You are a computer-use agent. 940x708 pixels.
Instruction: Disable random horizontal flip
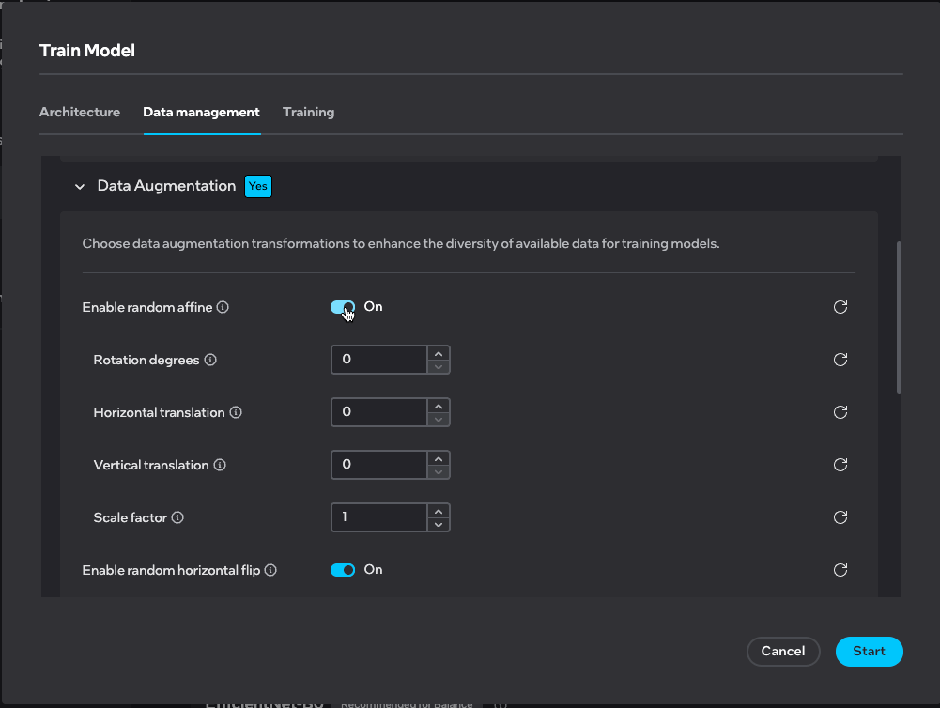pos(343,570)
